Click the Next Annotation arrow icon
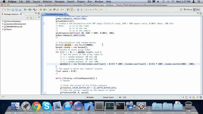 [x=86, y=9]
